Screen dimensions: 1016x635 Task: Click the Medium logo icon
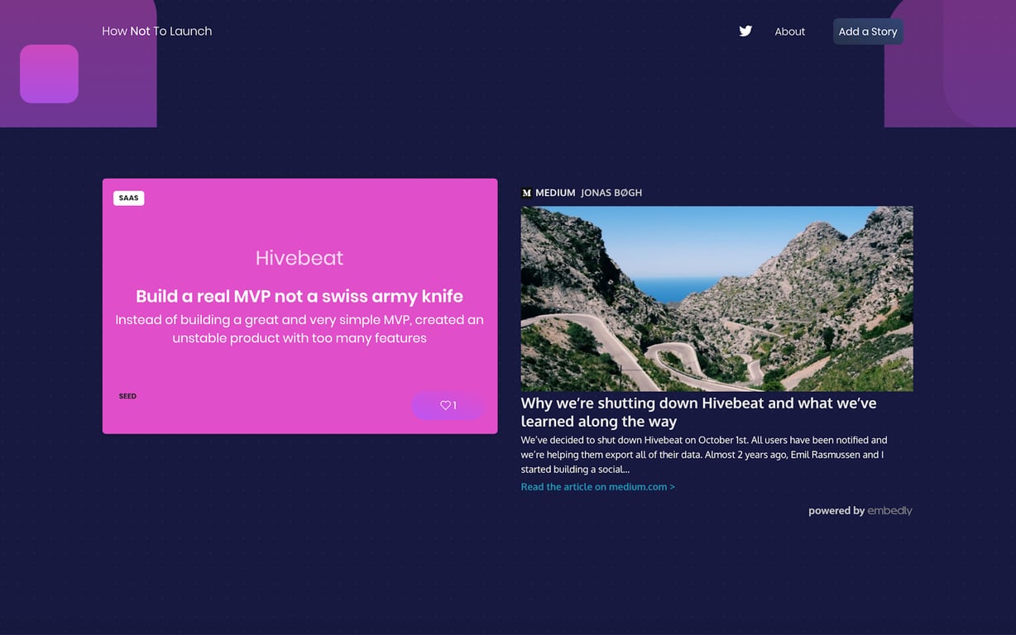tap(526, 193)
